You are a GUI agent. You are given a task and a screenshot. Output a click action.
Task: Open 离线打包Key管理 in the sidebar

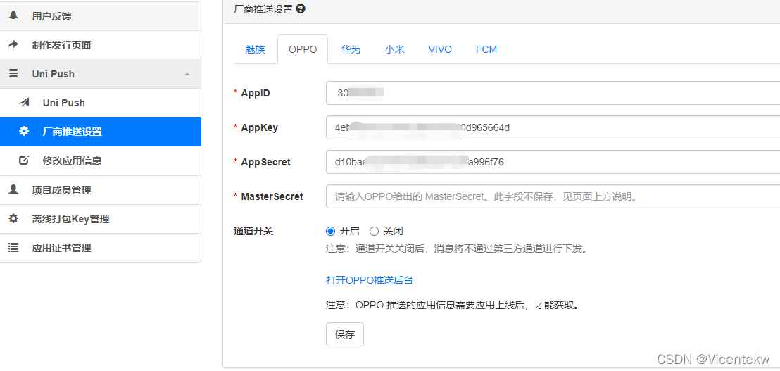click(101, 218)
